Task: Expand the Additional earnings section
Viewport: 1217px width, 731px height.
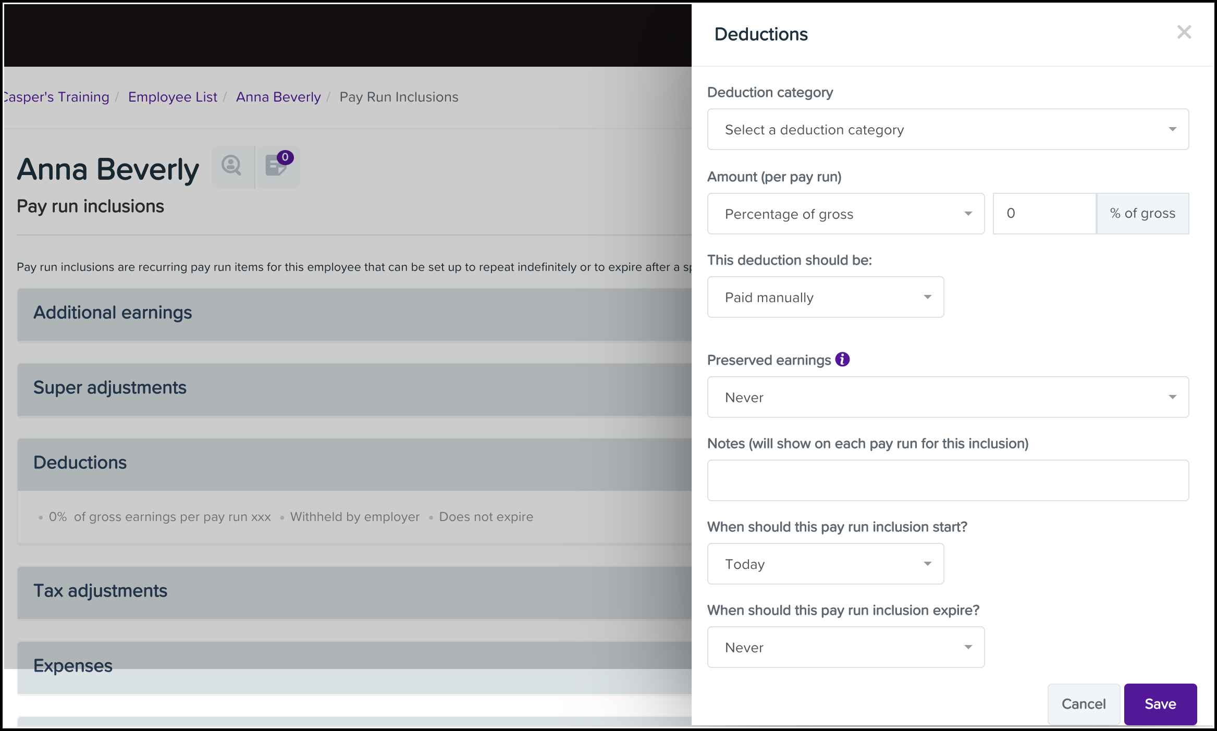Action: (x=354, y=314)
